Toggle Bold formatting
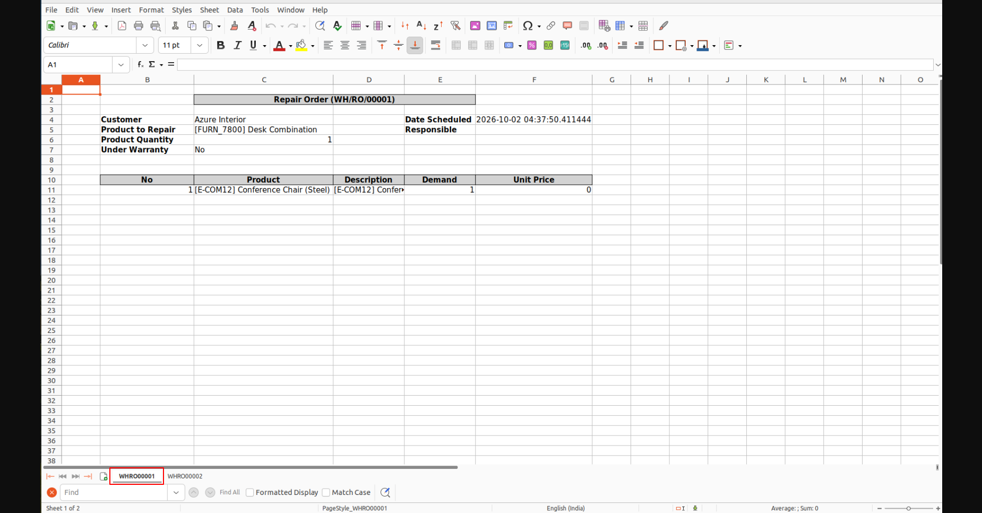The width and height of the screenshot is (982, 513). coord(220,45)
